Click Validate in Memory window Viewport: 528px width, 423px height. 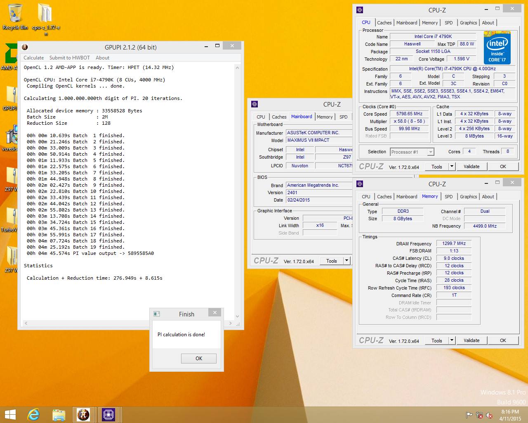point(471,340)
